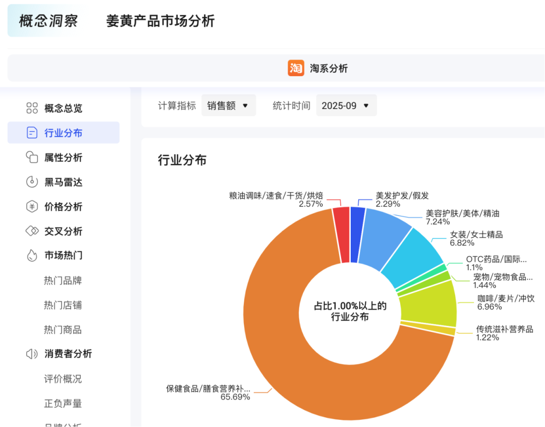Open the 2025-09 date dropdown
This screenshot has width=545, height=427.
click(x=346, y=105)
